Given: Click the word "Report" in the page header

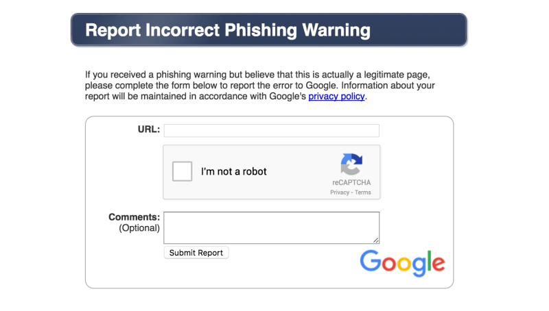Looking at the screenshot, I should 115,30.
